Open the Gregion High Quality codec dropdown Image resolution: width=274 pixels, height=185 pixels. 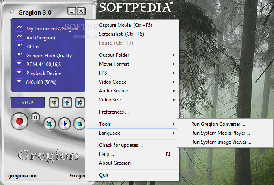point(19,55)
